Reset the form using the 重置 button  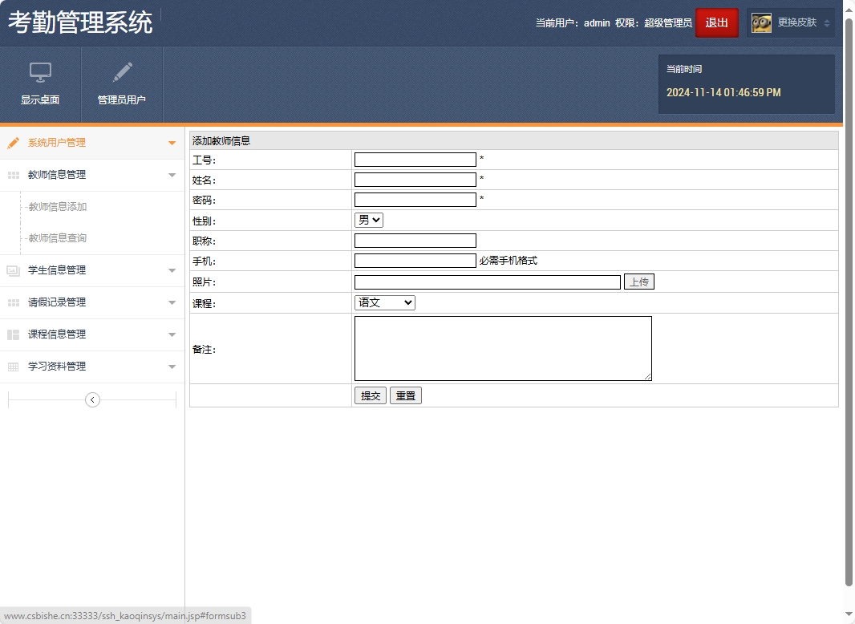pyautogui.click(x=405, y=395)
